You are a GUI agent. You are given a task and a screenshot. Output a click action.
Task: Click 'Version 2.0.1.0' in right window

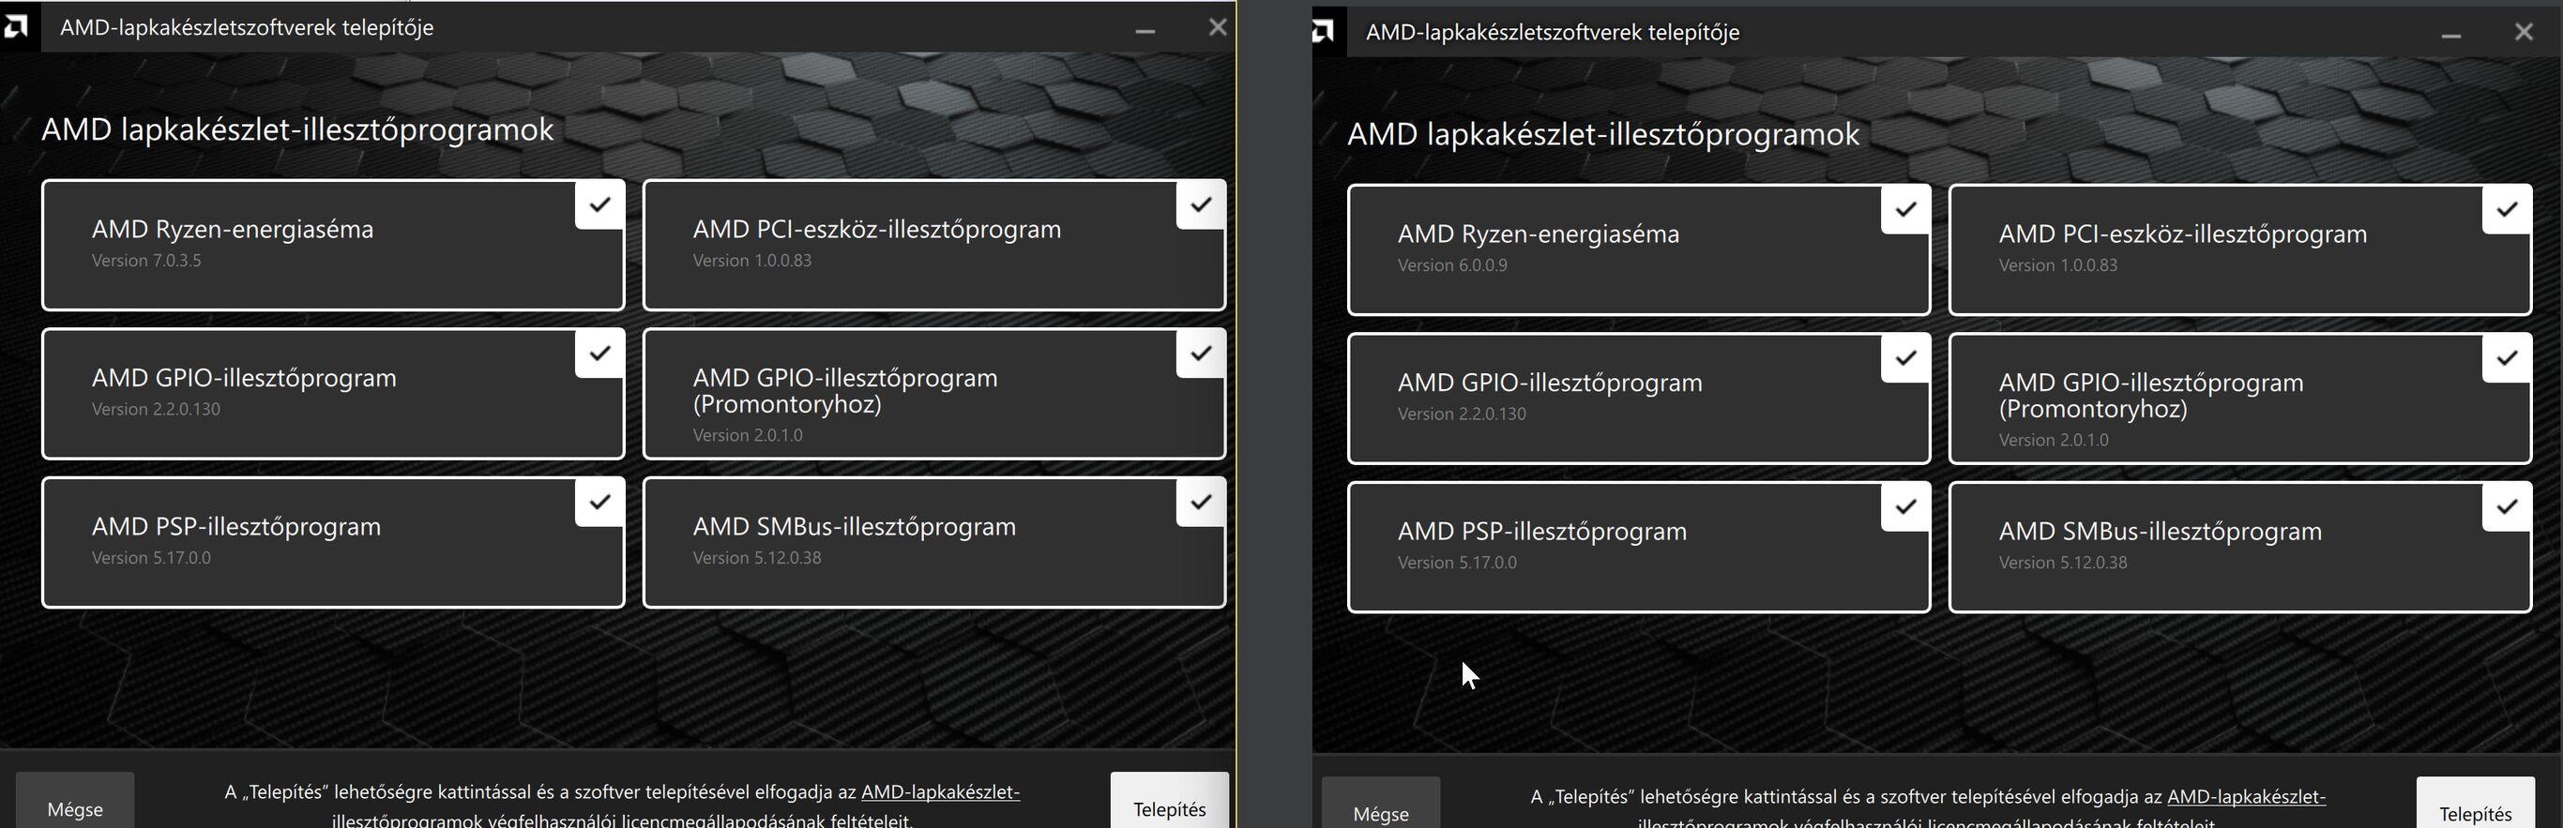pos(2054,441)
